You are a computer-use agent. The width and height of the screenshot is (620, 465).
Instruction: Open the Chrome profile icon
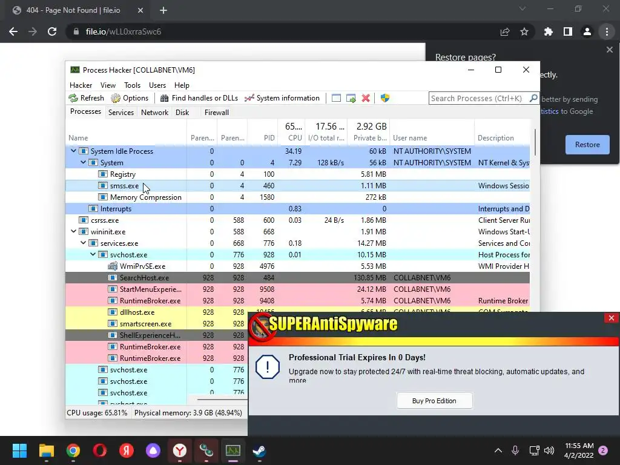tap(587, 31)
